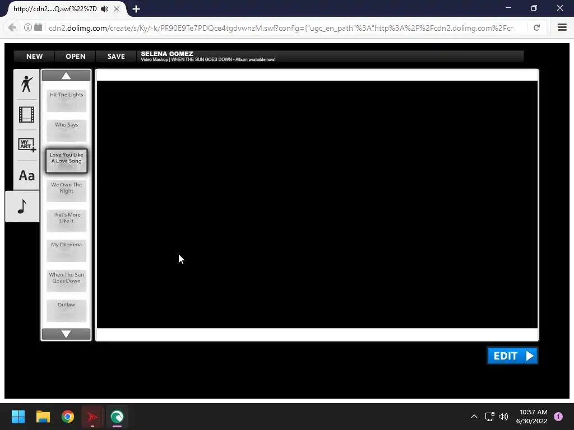Click the NEW menu button
Screen dimensions: 574x430
point(34,57)
